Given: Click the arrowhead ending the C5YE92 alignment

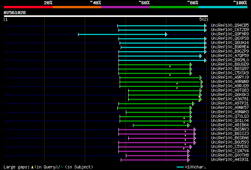Looking at the screenshot, I should (x=191, y=147).
